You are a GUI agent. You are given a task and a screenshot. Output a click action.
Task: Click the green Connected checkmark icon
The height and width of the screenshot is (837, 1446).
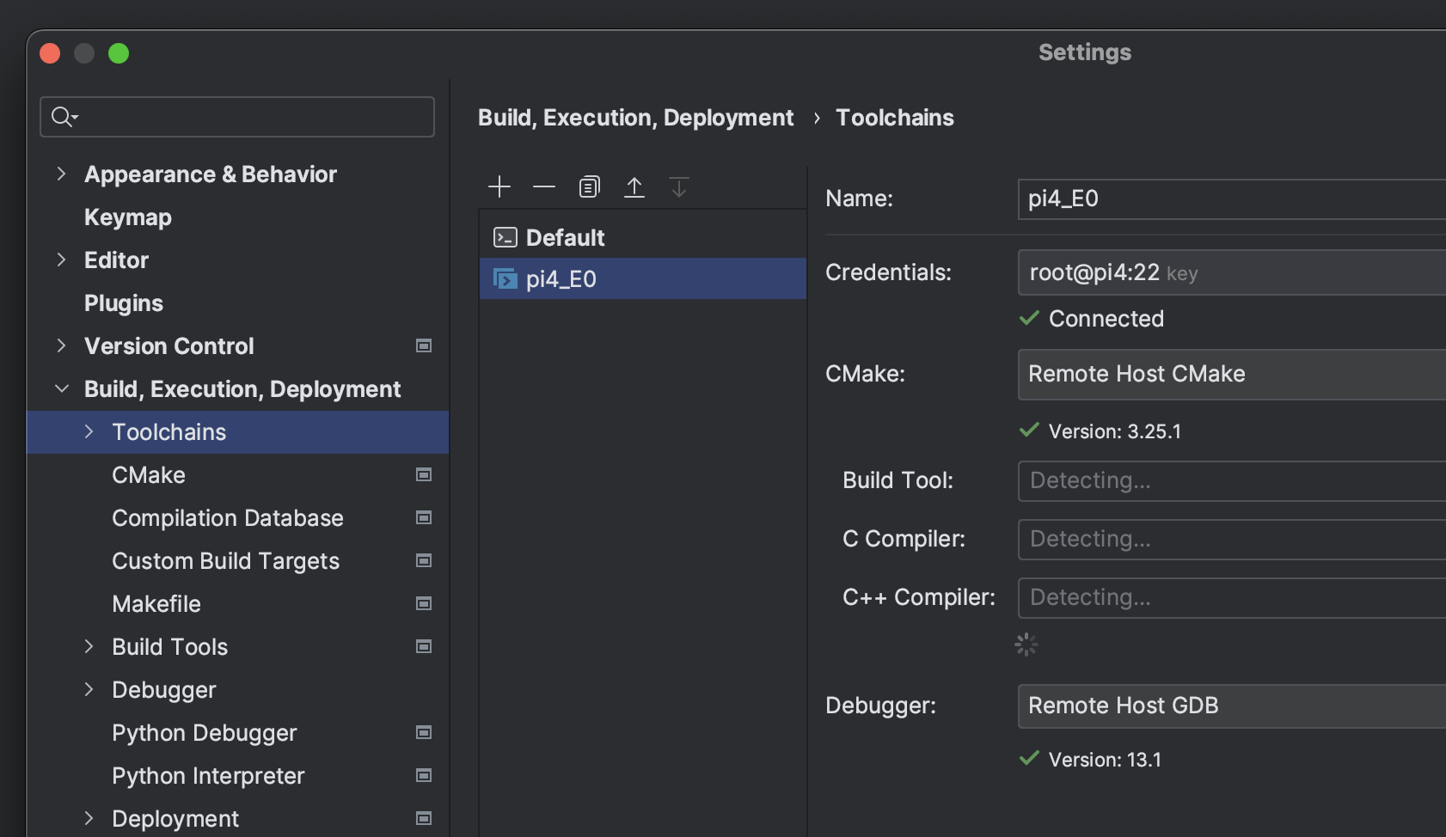pyautogui.click(x=1029, y=319)
